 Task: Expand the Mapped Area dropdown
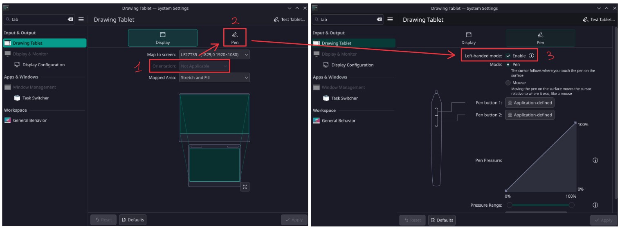pyautogui.click(x=214, y=77)
